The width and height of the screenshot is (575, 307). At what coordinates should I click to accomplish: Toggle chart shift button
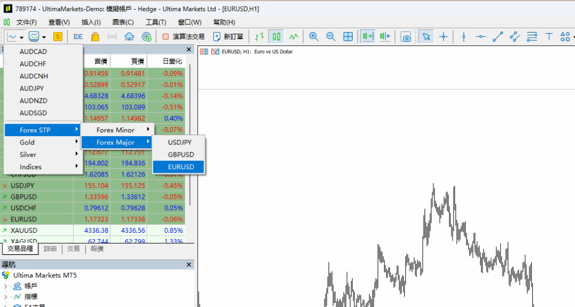point(385,37)
